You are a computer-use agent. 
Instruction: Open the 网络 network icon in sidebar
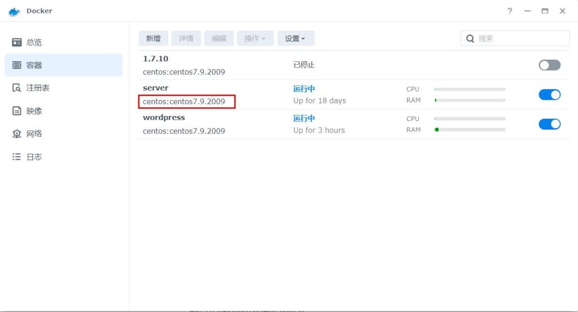click(17, 134)
